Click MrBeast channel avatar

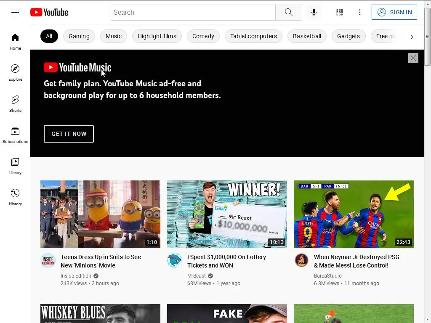[x=175, y=260]
